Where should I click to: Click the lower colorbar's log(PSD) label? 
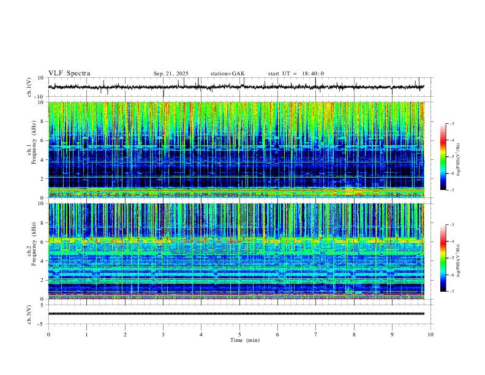[x=459, y=261]
